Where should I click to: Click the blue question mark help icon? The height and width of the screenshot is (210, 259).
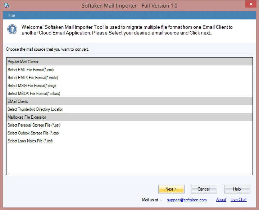[12, 29]
